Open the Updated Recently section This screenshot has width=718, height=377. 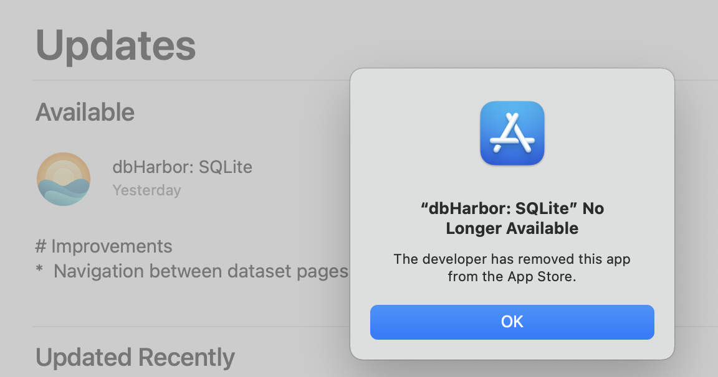pos(135,358)
